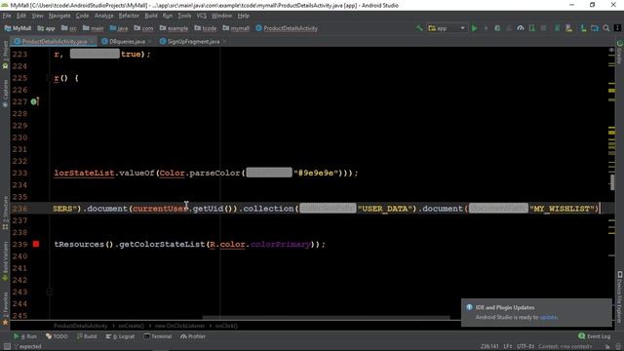Switch to the DBqueries.java tab
Screen dimensions: 624x351
pos(127,41)
